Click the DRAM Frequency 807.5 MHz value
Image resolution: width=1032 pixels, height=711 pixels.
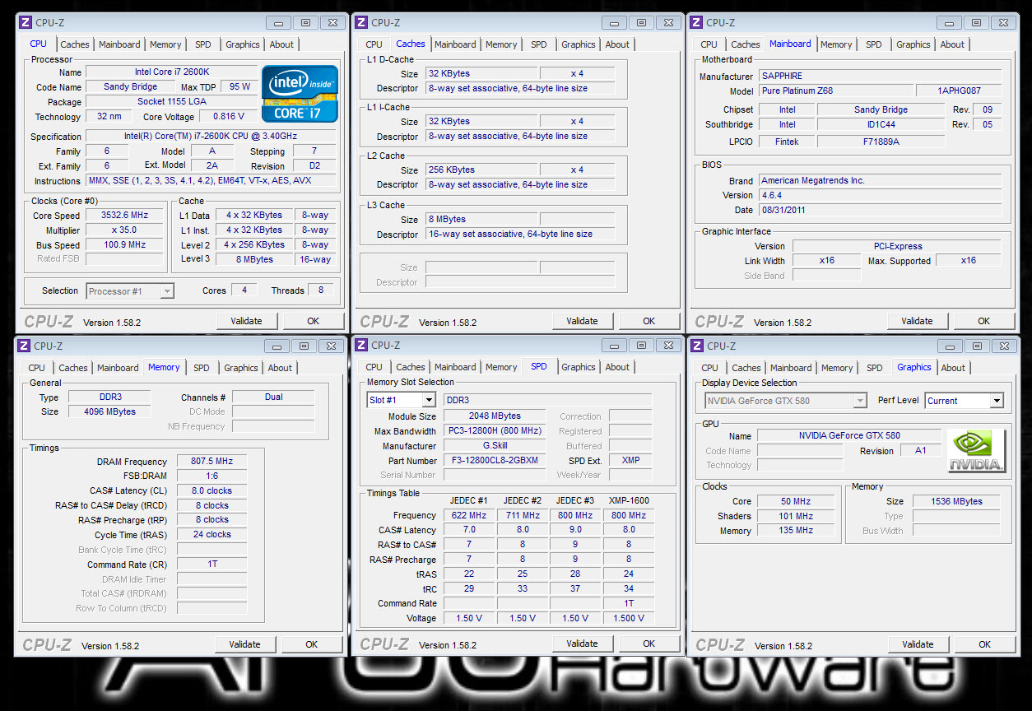[212, 462]
